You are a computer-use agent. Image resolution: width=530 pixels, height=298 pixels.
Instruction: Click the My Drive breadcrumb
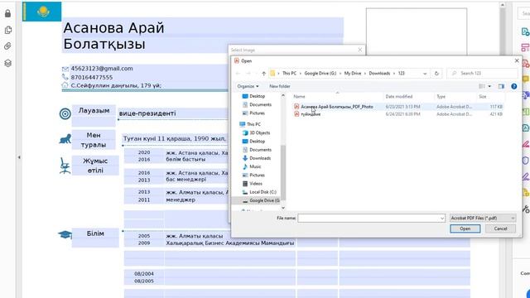pos(353,74)
